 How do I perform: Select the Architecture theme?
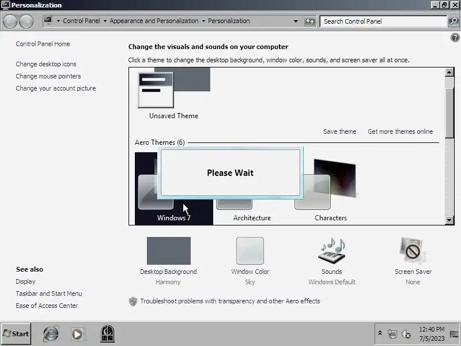click(x=252, y=212)
